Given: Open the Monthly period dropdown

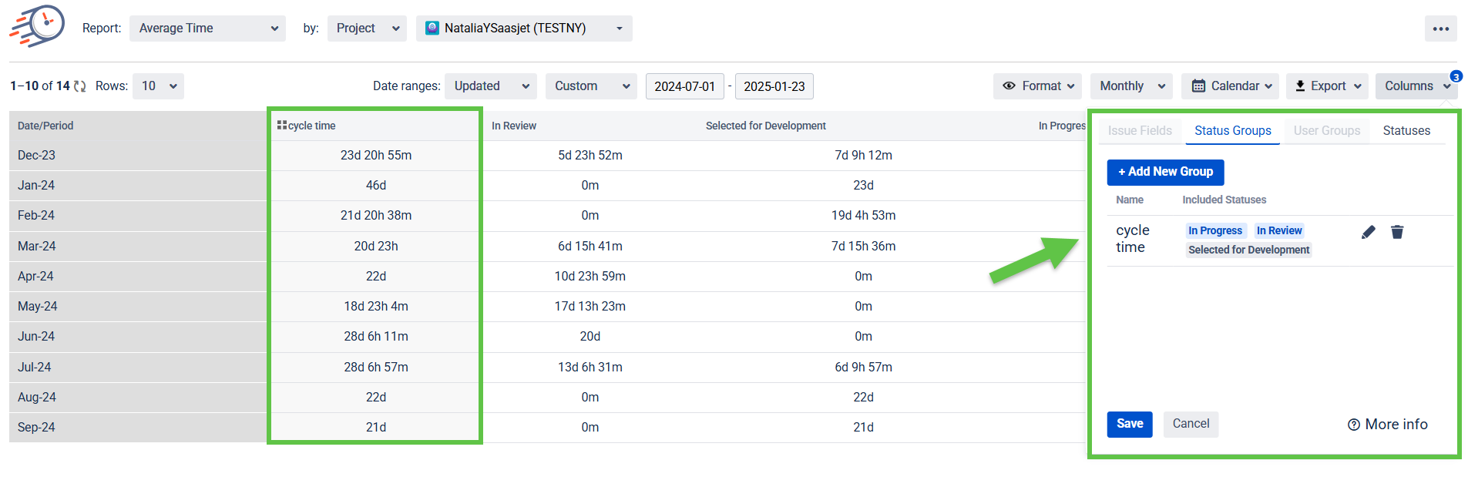Looking at the screenshot, I should pos(1130,86).
